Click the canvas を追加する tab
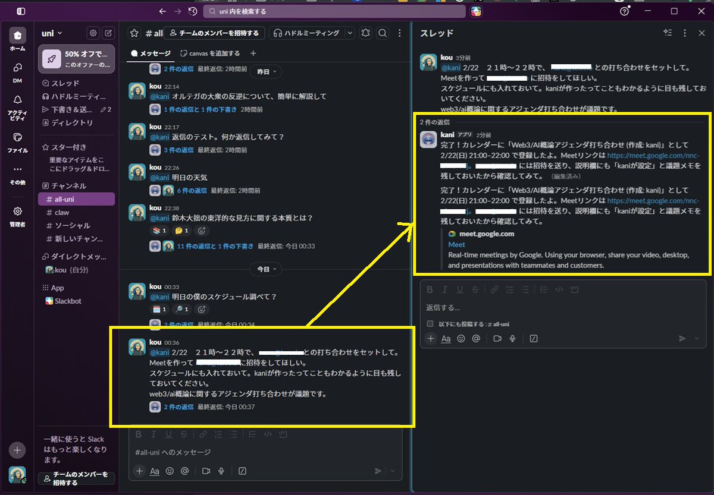714x495 pixels. 209,53
